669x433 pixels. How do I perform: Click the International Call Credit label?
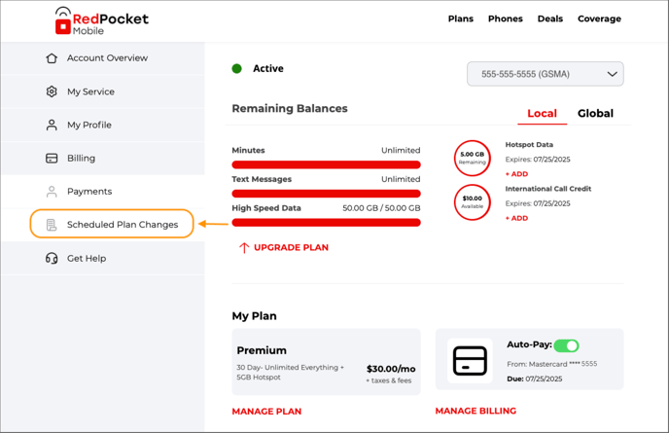pos(548,189)
